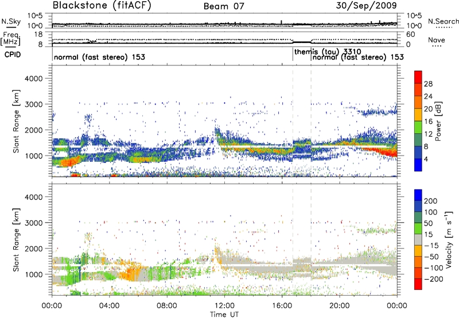Viewport: 459px width, 318px height.
Task: Click the '16:00' time tick label
Action: [x=282, y=306]
